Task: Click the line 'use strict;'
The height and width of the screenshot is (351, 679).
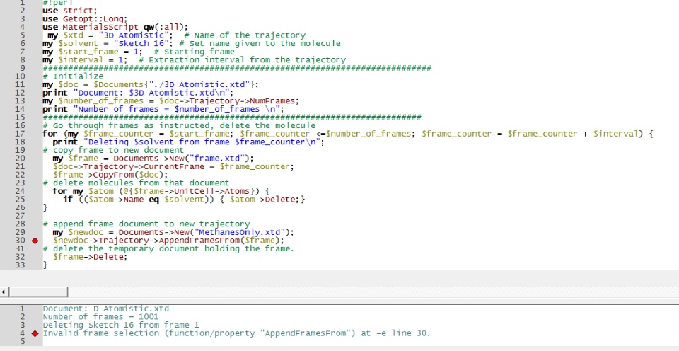Action: click(x=70, y=11)
